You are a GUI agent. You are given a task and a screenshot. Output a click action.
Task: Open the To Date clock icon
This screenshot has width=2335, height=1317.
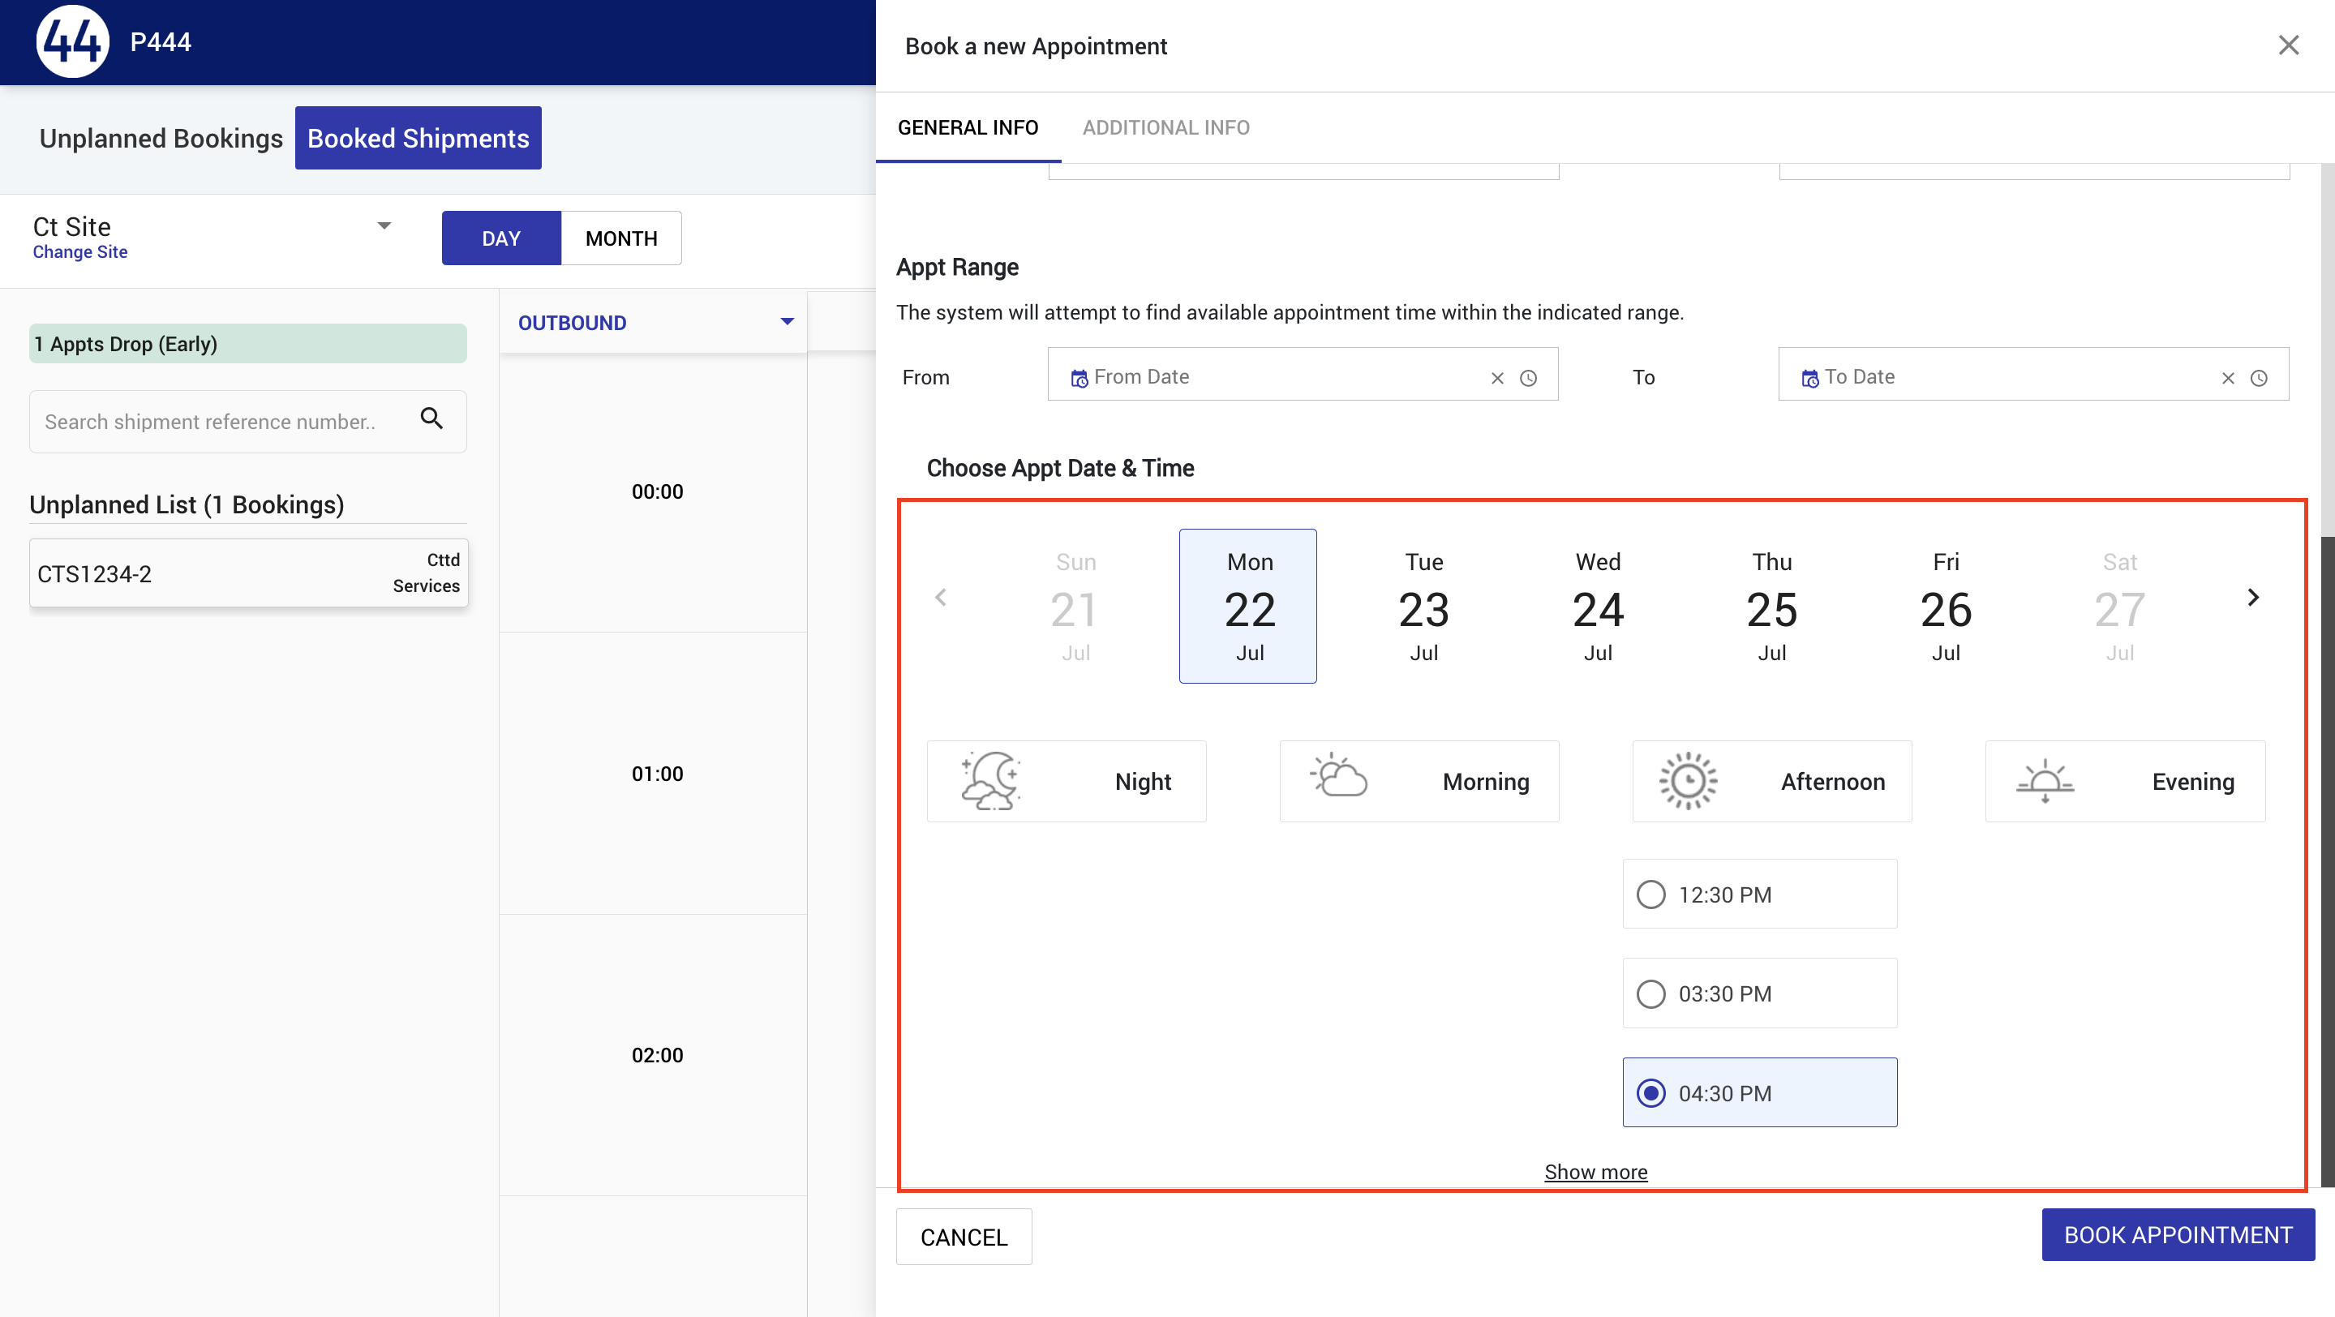click(x=2259, y=378)
